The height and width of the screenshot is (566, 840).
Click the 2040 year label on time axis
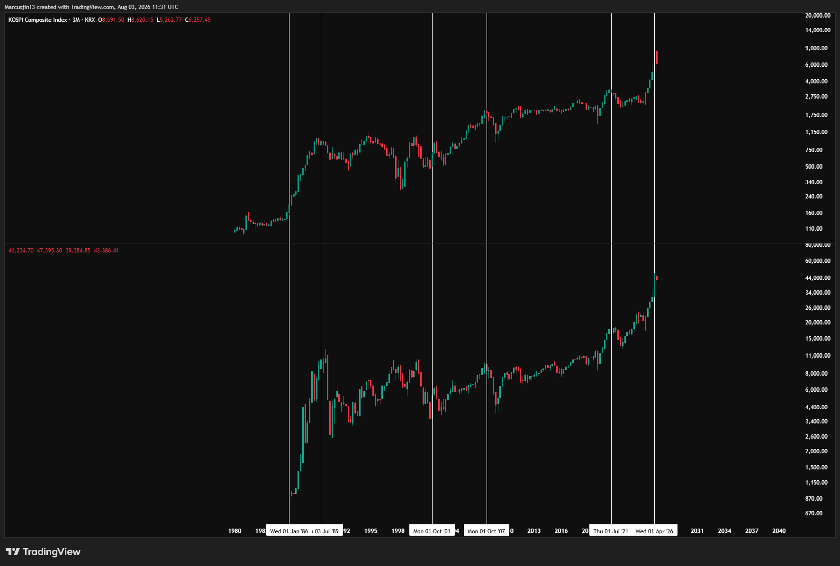[779, 531]
